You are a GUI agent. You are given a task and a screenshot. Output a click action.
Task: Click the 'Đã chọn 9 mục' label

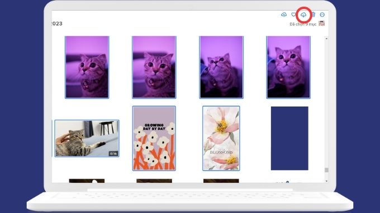click(x=303, y=24)
